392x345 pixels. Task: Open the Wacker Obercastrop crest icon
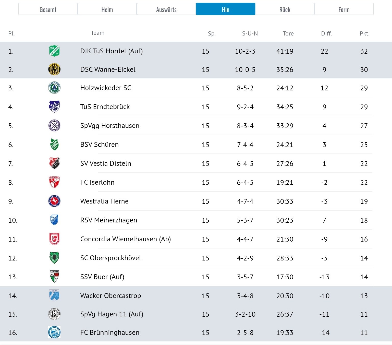54,296
